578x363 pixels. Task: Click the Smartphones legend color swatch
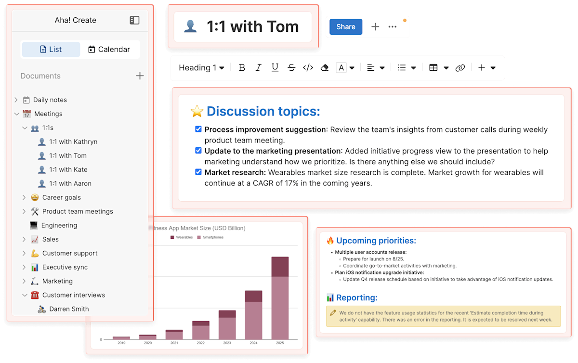199,237
